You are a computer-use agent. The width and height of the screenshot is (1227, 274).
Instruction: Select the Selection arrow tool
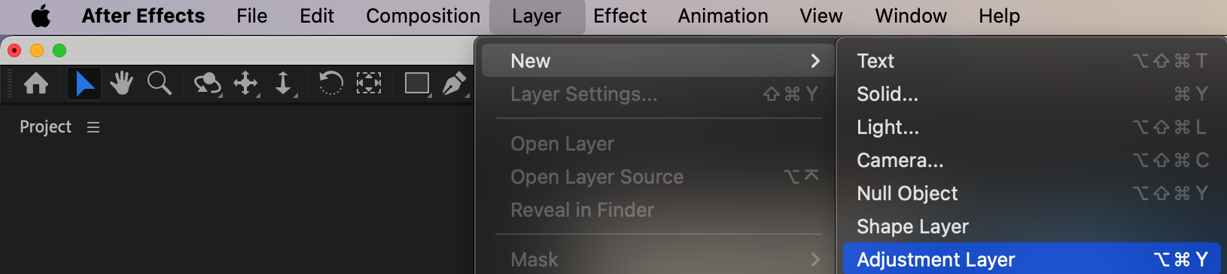84,83
